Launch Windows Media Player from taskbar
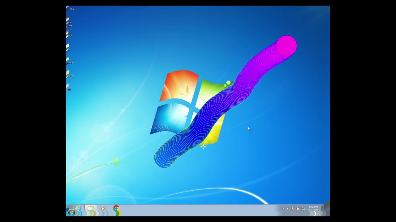 pyautogui.click(x=103, y=209)
